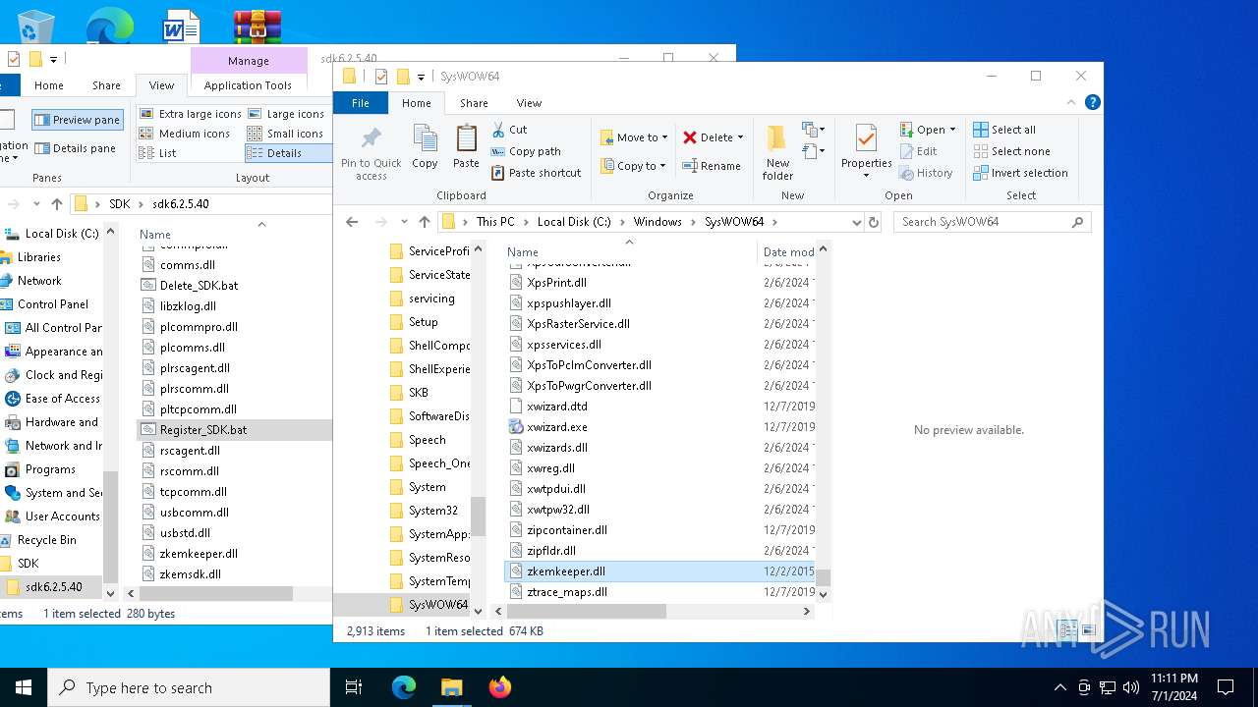Click the Properties checkmark icon
Screen dimensions: 1258x707
coord(866,138)
